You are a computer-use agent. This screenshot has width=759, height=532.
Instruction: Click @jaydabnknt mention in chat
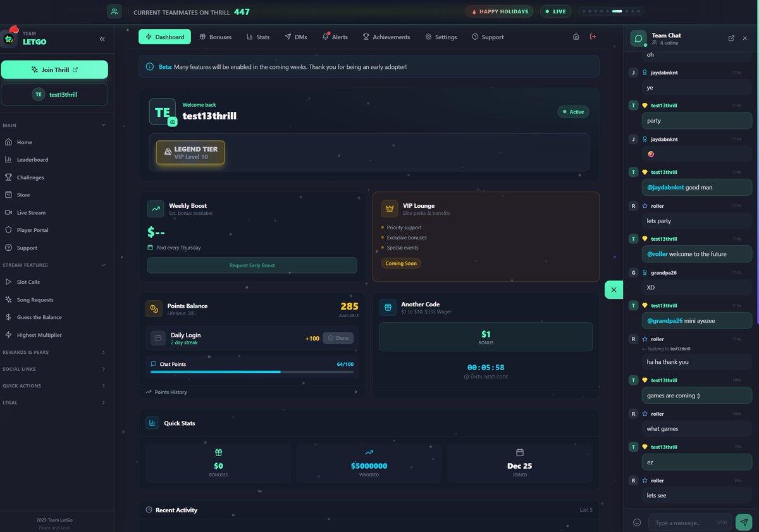665,188
